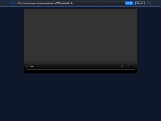Enter fullscreen video mode
The image size is (161, 121).
[x=128, y=66]
